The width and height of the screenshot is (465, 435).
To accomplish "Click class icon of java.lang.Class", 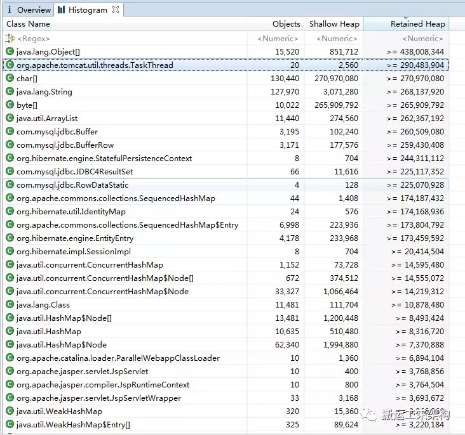I will pos(10,305).
